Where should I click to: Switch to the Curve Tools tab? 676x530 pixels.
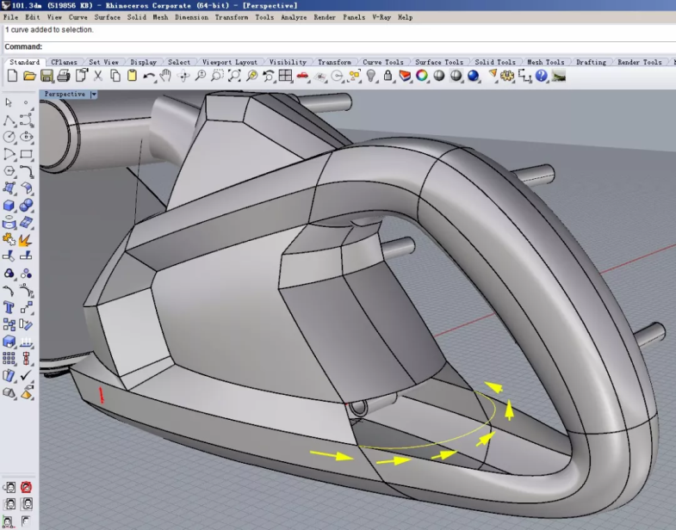click(383, 62)
